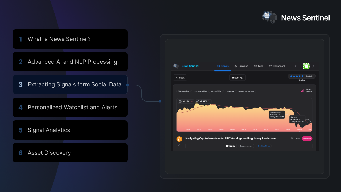
Task: Click the '2 posts' indicator
Action: click(296, 139)
